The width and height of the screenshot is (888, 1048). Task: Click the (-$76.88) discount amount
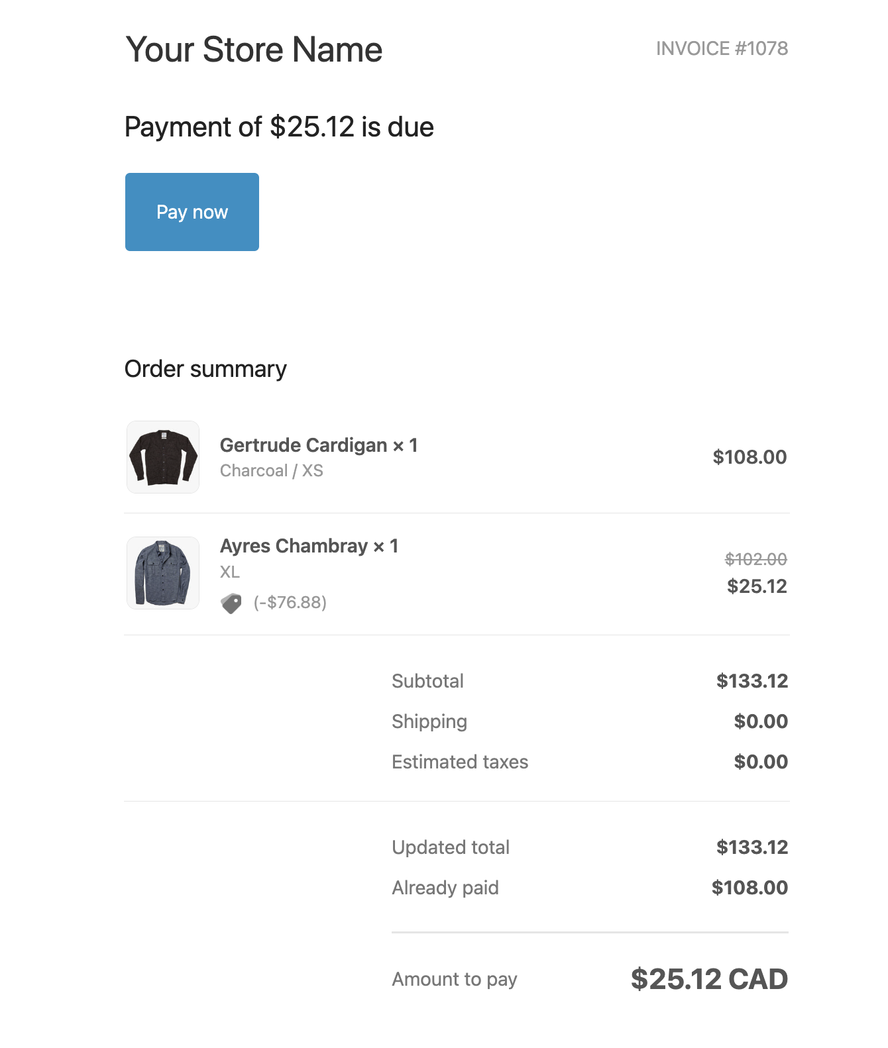coord(290,602)
